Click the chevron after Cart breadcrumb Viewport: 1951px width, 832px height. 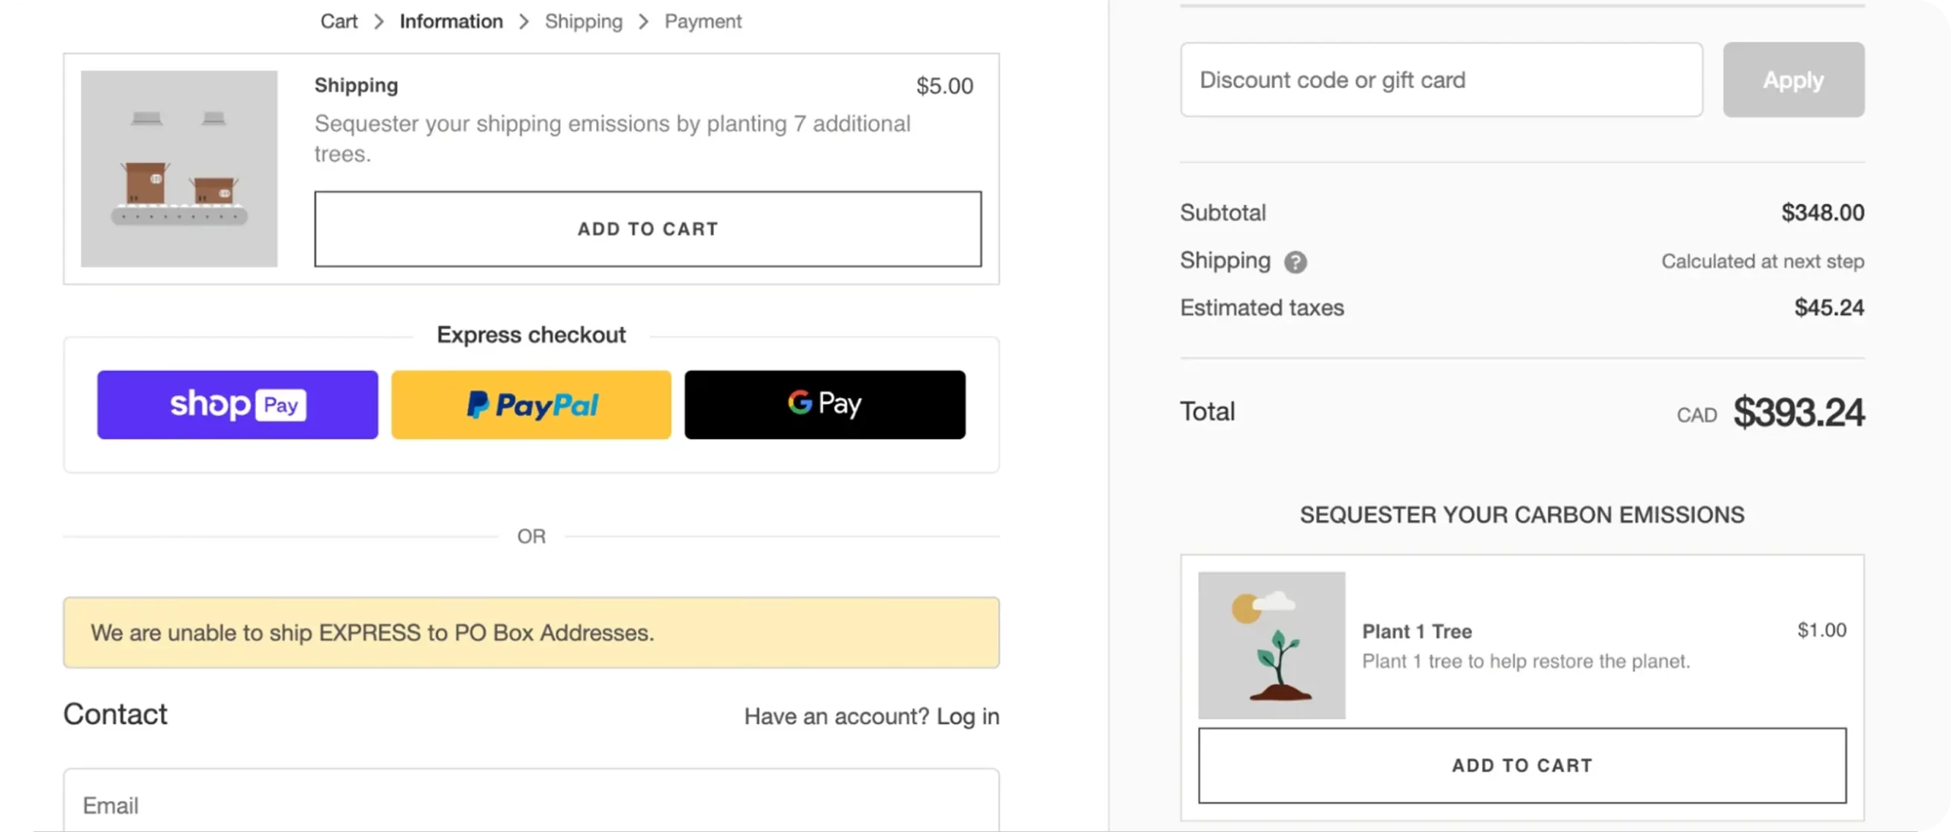tap(379, 21)
